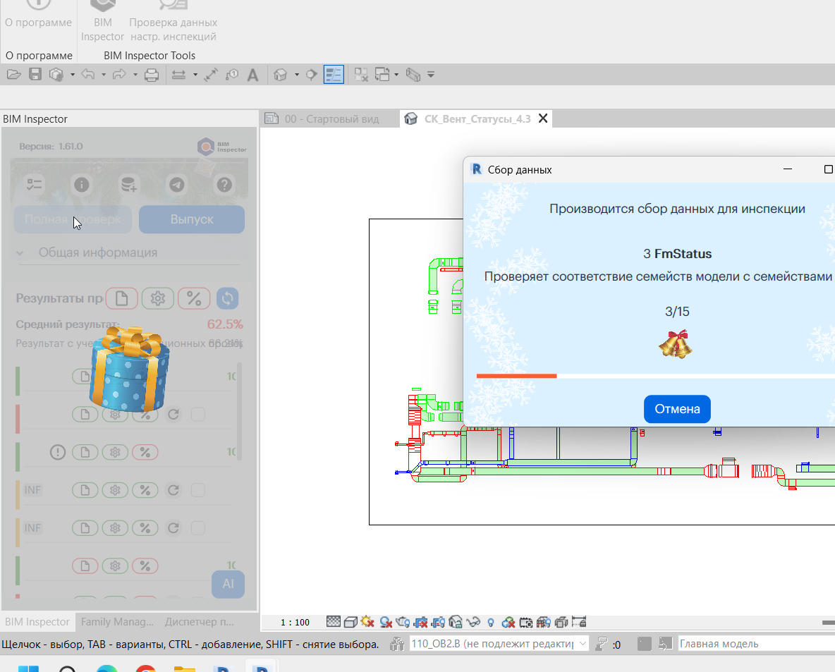This screenshot has height=672, width=835.
Task: Click the Выпуск button
Action: 192,219
